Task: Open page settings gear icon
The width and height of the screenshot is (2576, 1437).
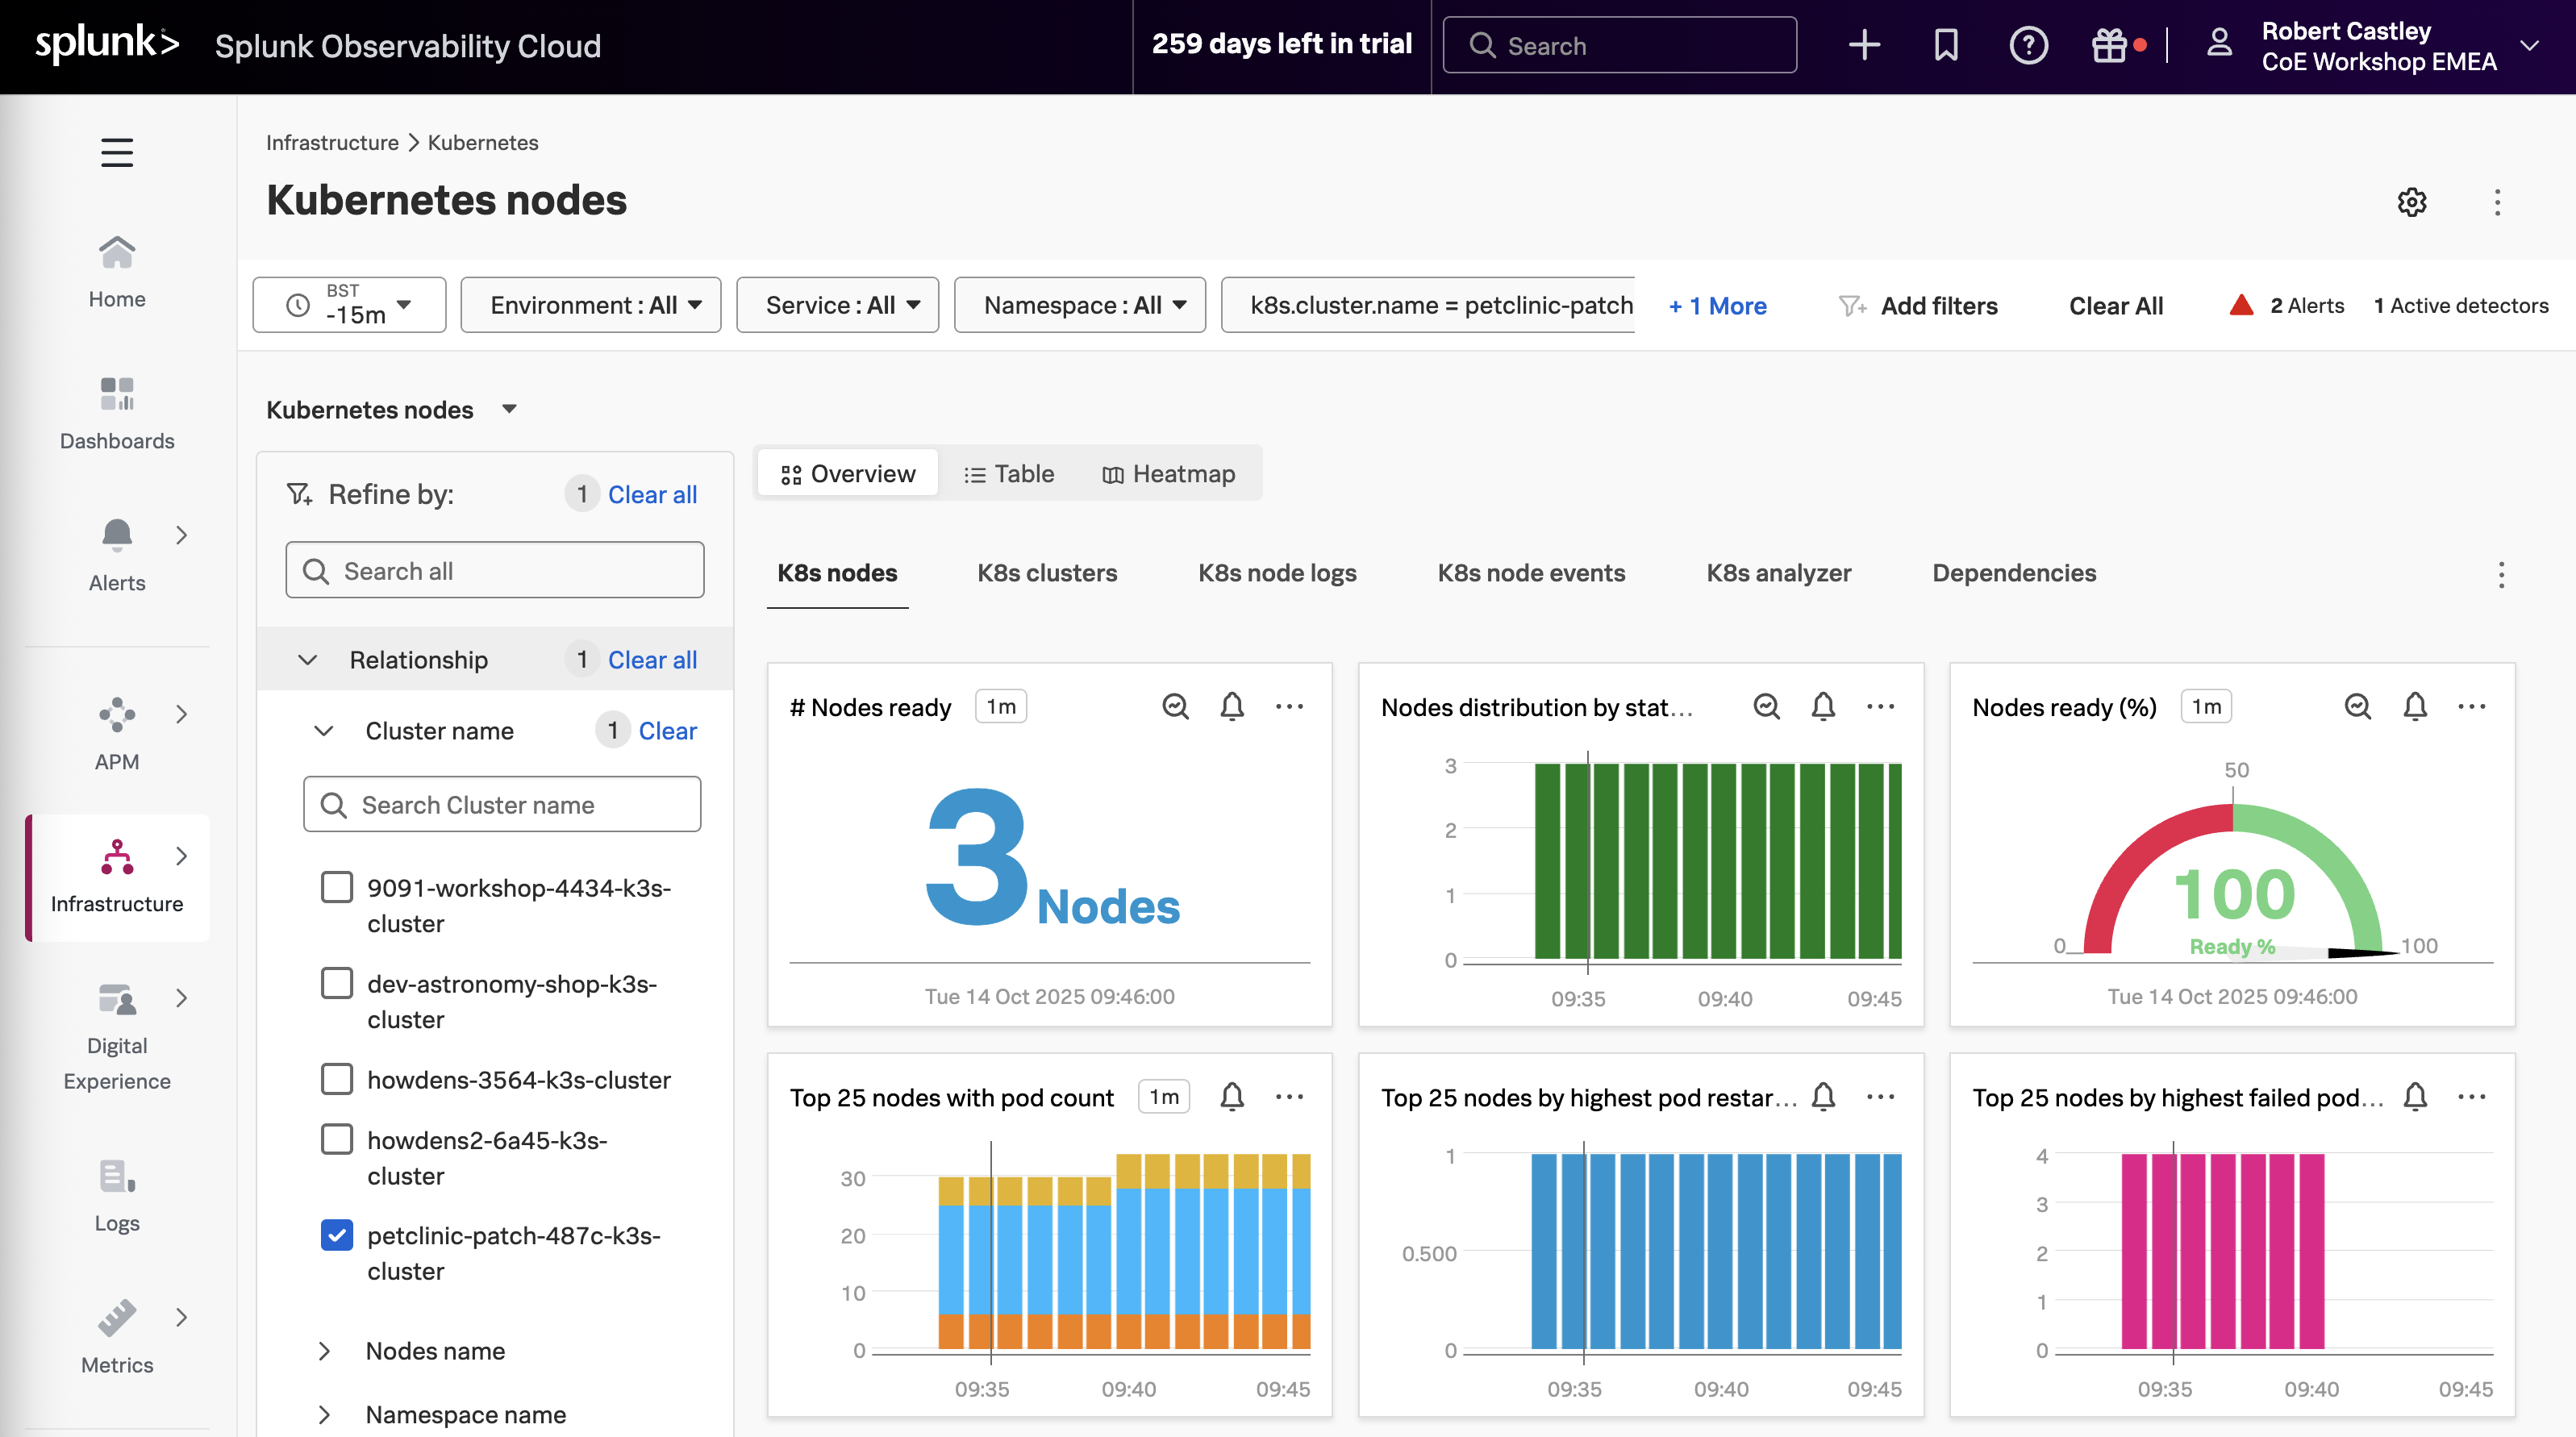Action: 2411,202
